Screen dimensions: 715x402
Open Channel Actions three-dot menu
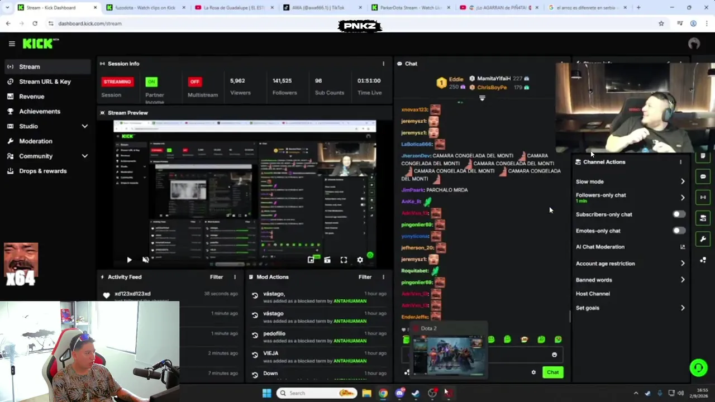click(680, 162)
